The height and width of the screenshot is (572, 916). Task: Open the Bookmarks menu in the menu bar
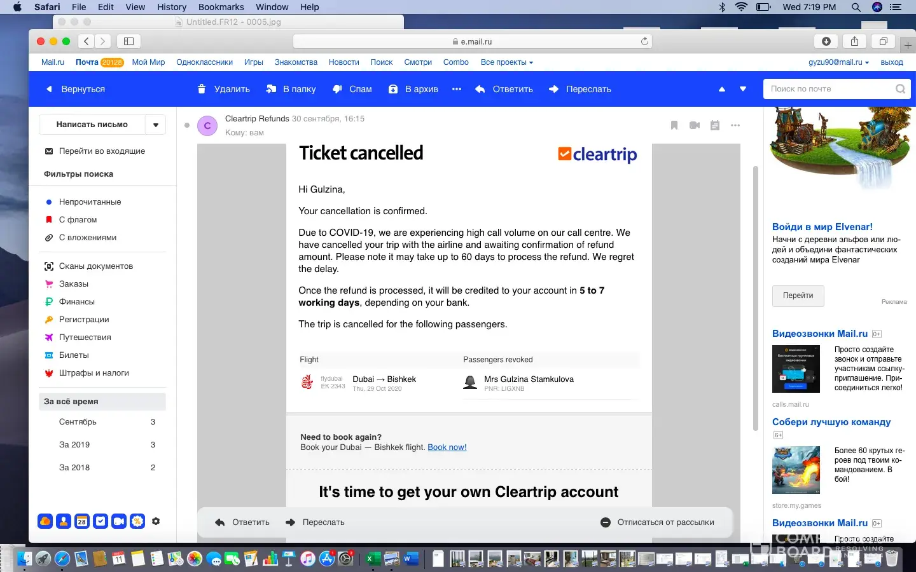pyautogui.click(x=221, y=7)
